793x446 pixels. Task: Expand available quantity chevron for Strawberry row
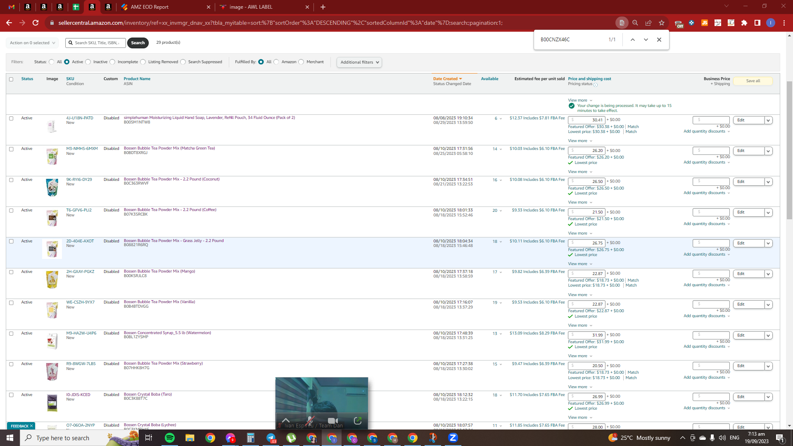click(x=501, y=364)
